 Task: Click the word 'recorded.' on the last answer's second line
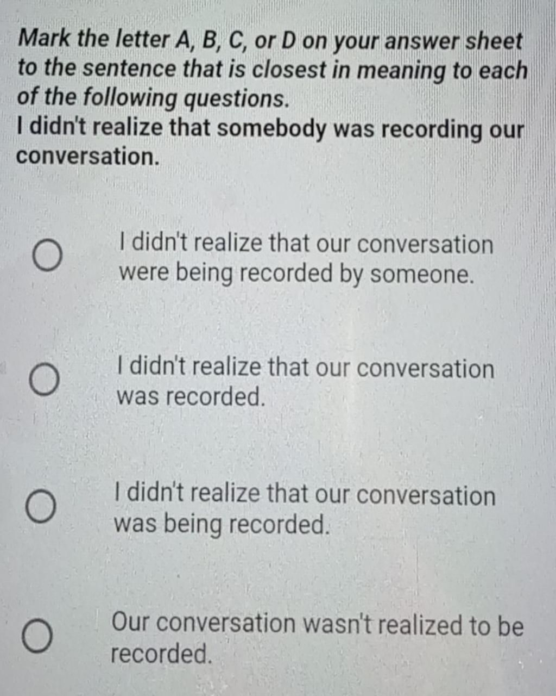tap(161, 654)
